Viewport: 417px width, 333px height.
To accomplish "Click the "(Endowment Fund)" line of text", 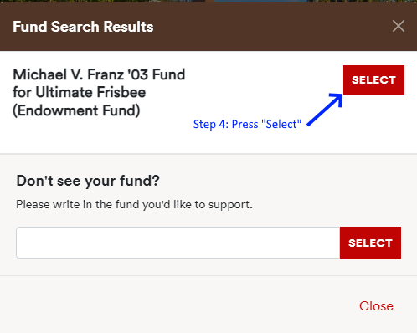I will (76, 110).
